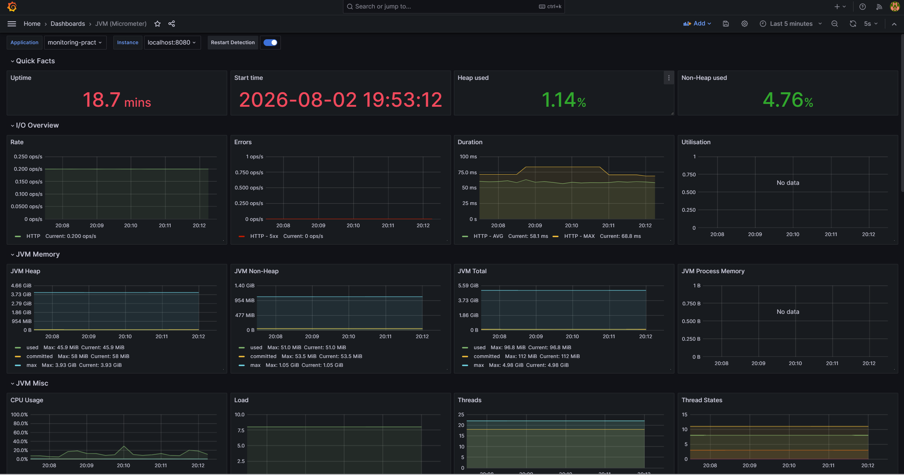
Task: Open the hamburger navigation menu
Action: click(x=12, y=24)
